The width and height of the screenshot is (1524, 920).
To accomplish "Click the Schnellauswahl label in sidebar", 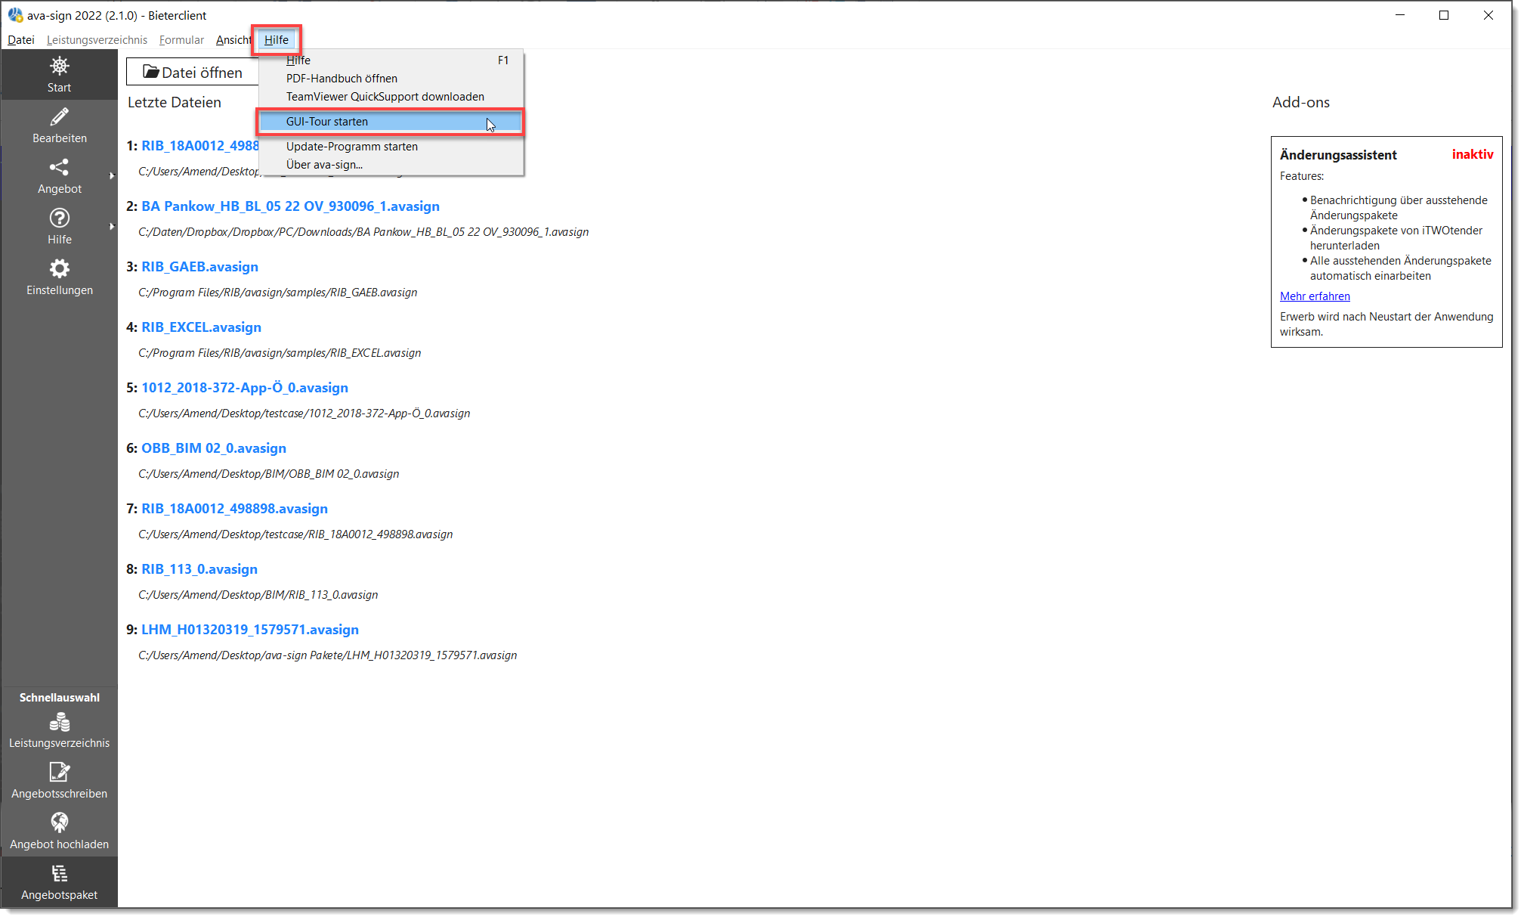I will point(59,698).
